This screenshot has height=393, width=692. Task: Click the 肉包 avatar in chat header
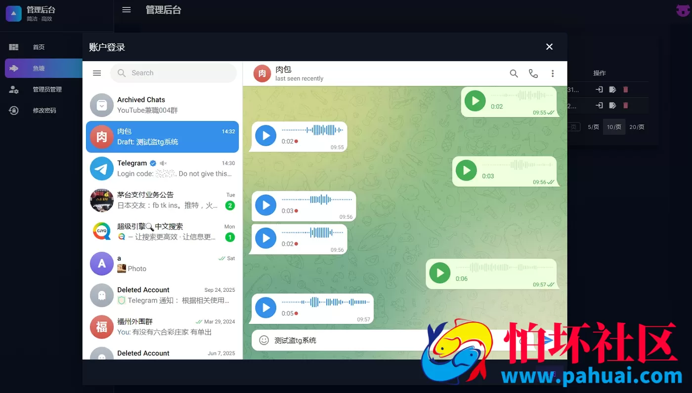click(262, 74)
